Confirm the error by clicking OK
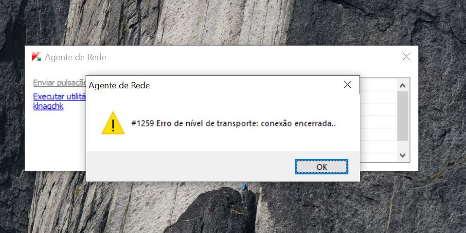466x233 pixels. [322, 167]
